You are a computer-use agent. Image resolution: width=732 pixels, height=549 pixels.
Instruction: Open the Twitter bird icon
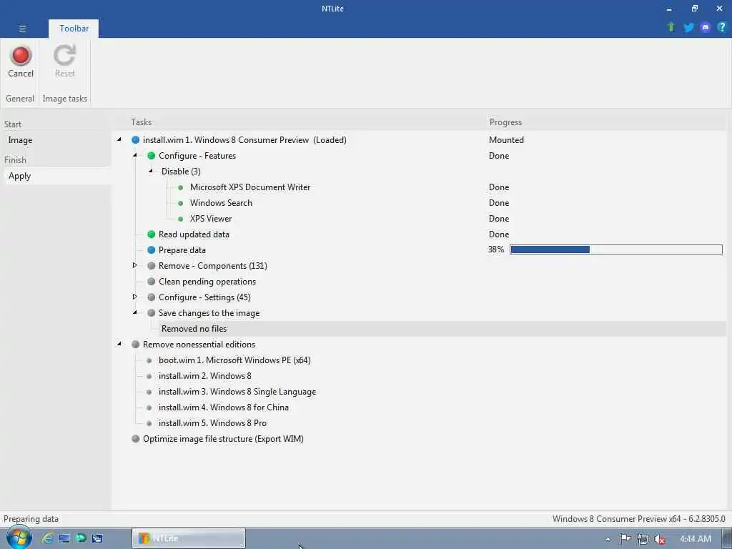point(688,28)
